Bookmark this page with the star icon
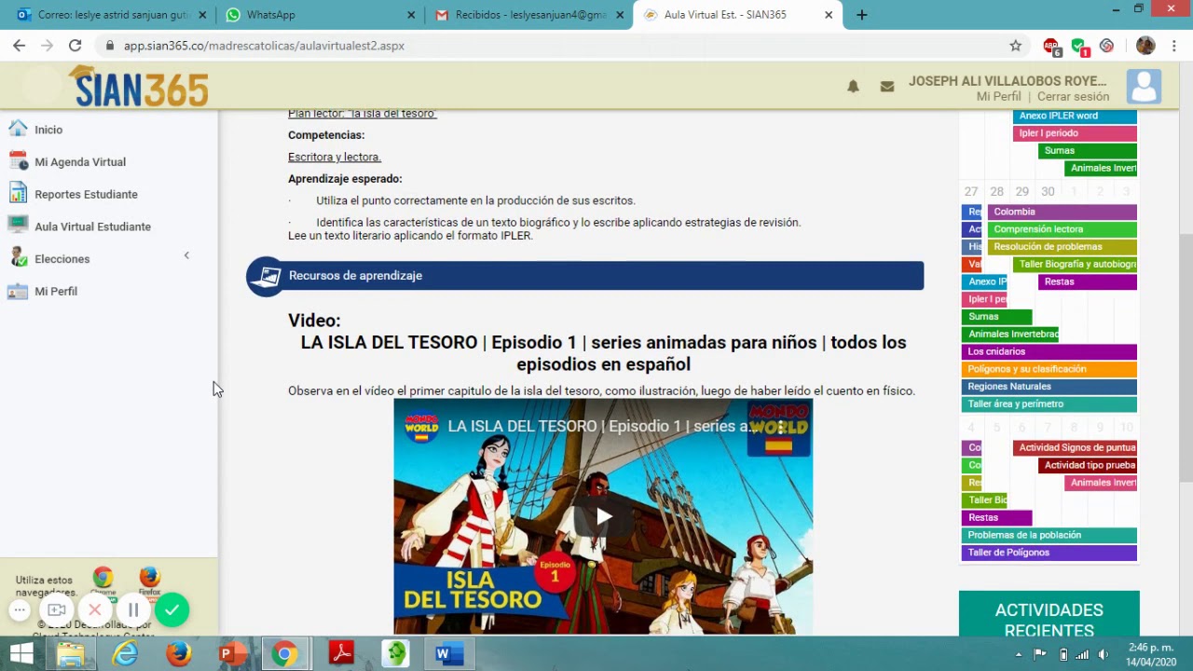 click(x=1016, y=46)
